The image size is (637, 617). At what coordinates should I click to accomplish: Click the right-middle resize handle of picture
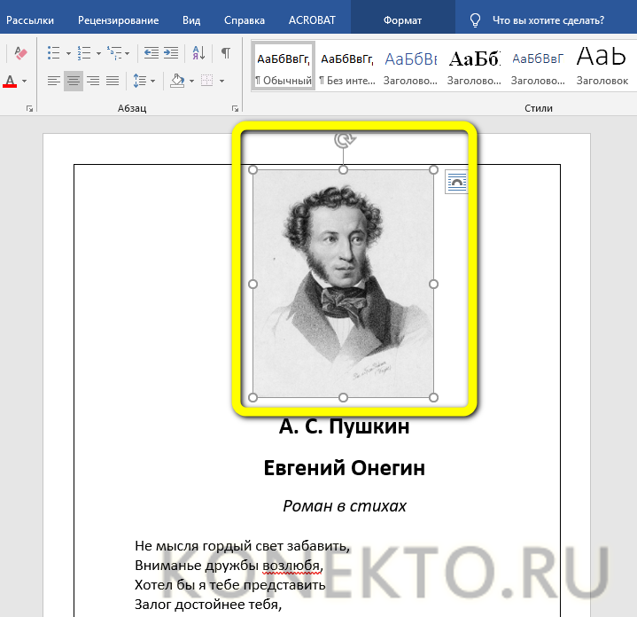[x=433, y=284]
